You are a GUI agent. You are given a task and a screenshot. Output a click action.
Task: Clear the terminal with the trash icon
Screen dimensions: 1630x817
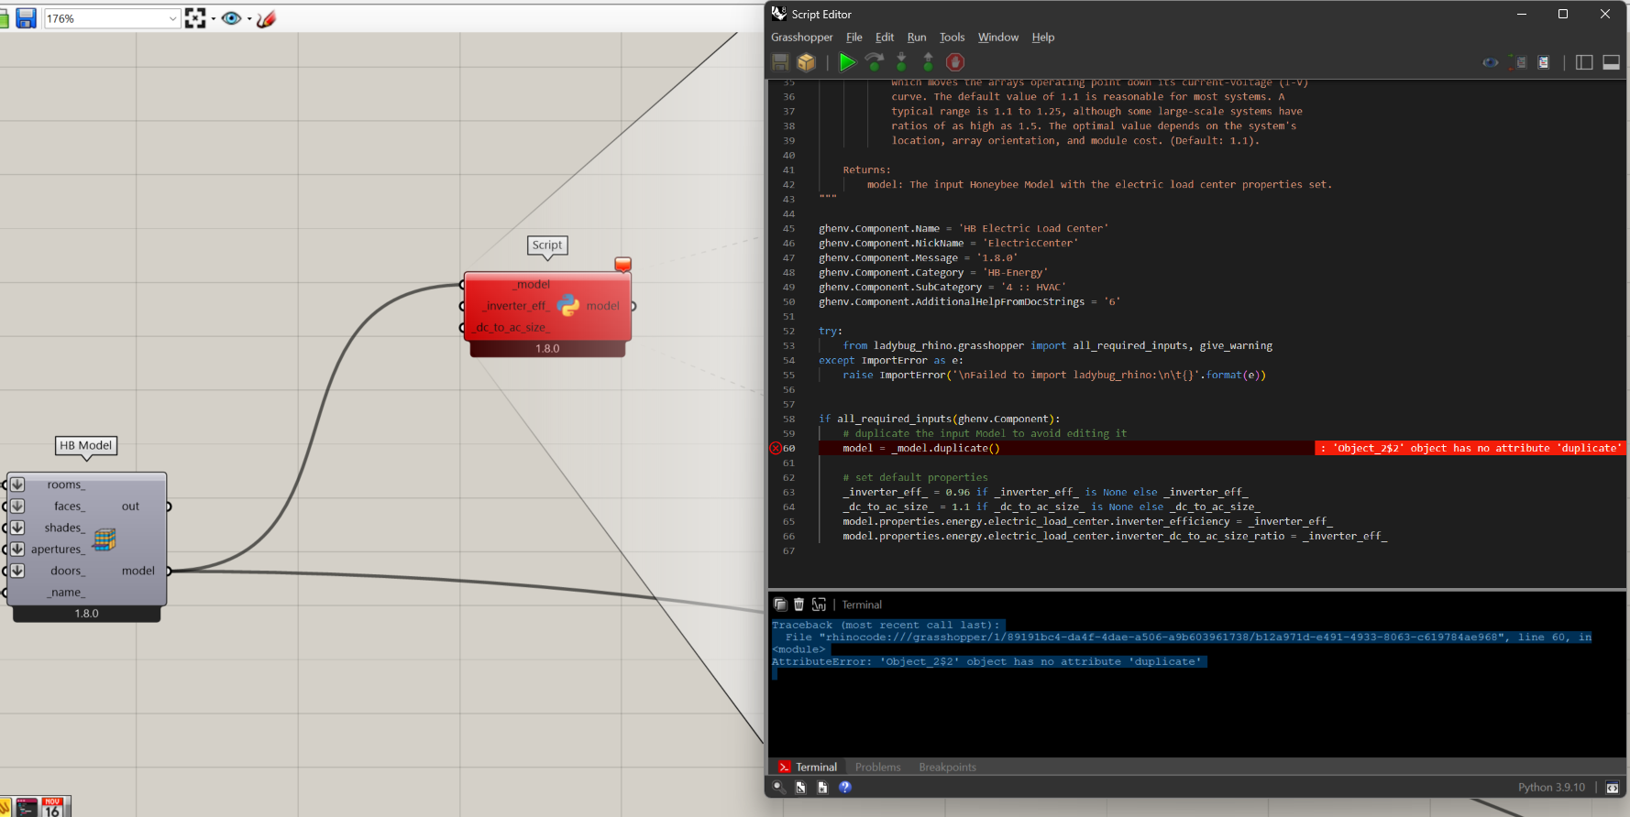tap(798, 605)
